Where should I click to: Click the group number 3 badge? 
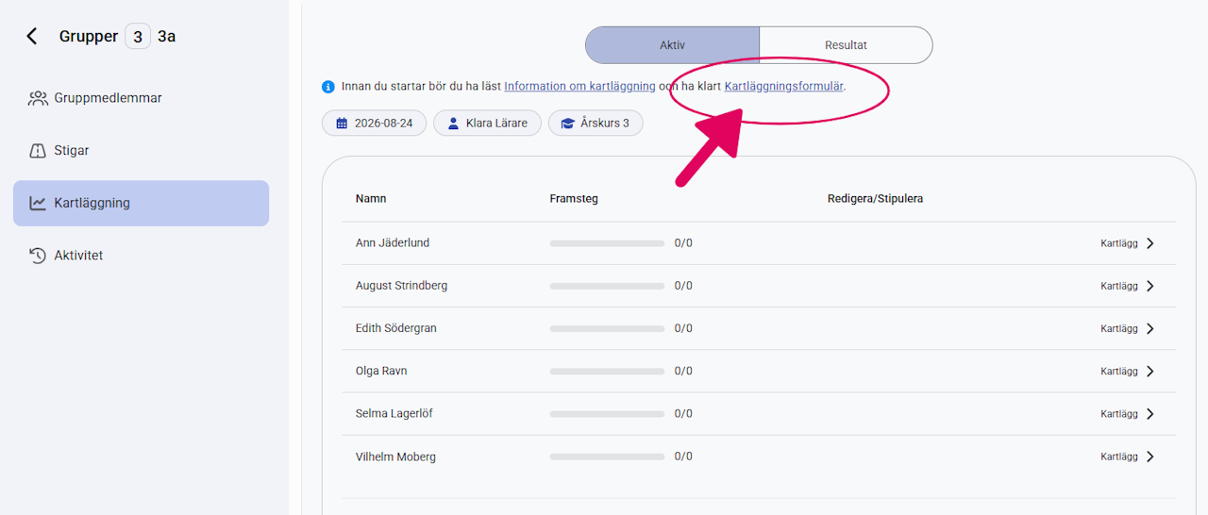tap(138, 37)
